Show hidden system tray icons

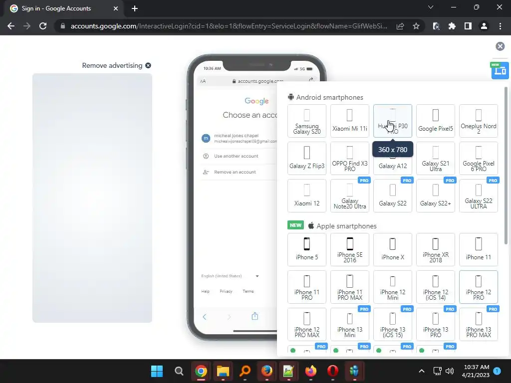(x=421, y=371)
